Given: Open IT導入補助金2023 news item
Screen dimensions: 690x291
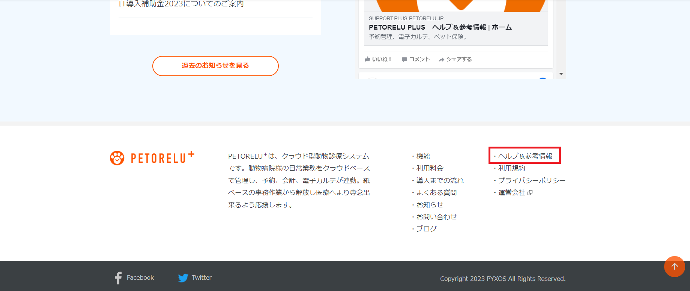Looking at the screenshot, I should point(181,4).
